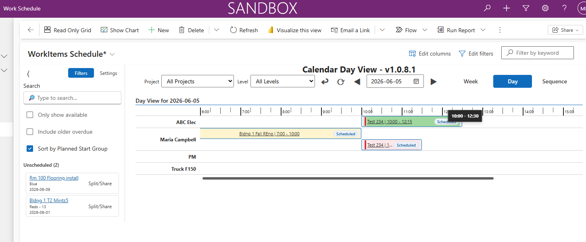The image size is (586, 242).
Task: Click the Flow command
Action: (406, 30)
